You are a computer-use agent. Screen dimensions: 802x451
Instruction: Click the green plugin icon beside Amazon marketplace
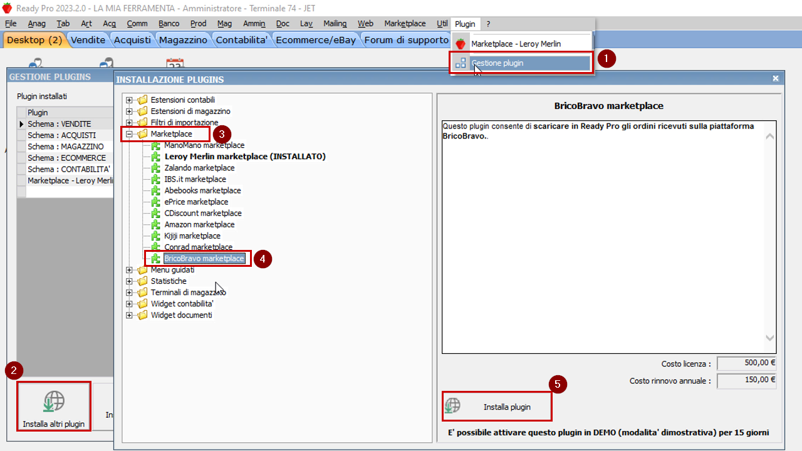(155, 224)
